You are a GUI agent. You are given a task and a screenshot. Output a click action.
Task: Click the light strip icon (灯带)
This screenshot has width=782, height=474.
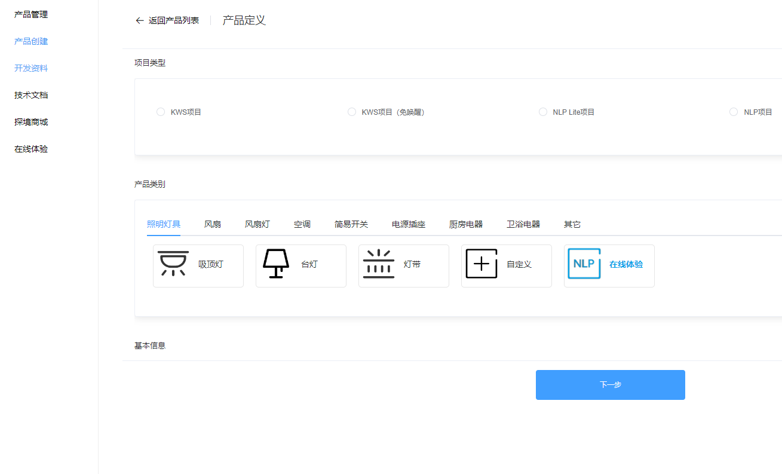(x=379, y=264)
